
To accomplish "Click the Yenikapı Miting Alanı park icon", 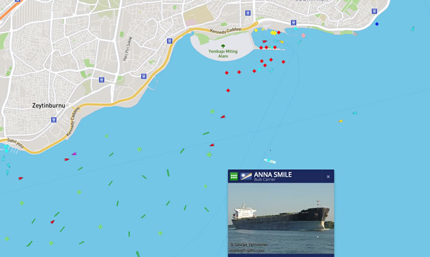I will point(223,46).
